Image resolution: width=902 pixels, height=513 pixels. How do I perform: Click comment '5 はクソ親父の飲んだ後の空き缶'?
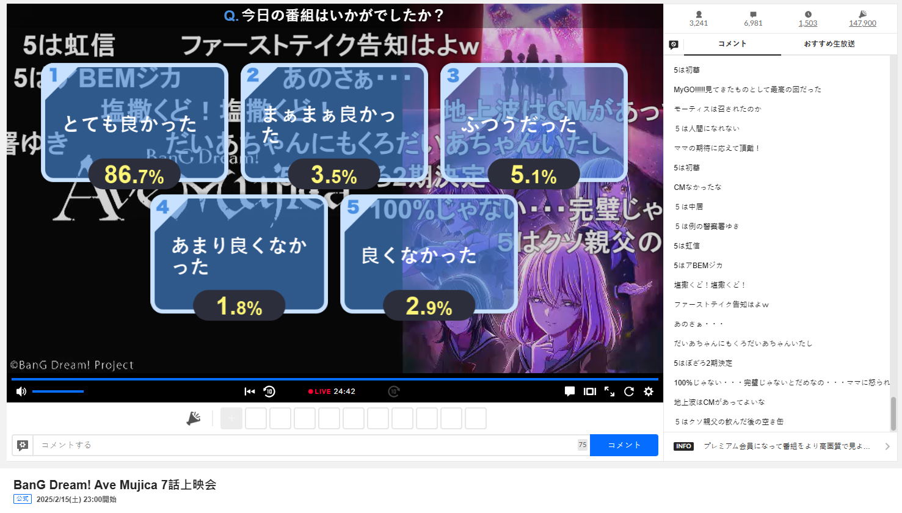point(729,422)
